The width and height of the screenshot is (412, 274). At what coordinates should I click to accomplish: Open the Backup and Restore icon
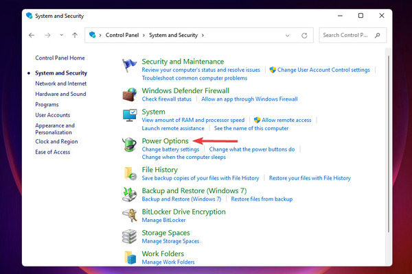129,195
